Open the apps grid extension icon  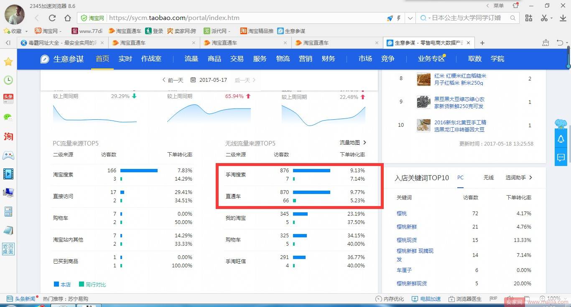click(x=529, y=18)
